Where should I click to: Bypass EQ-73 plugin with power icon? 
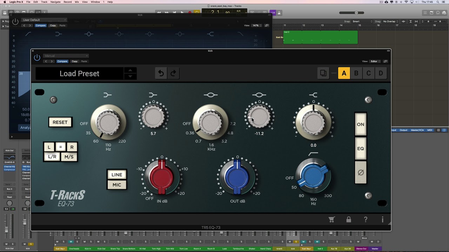(37, 58)
